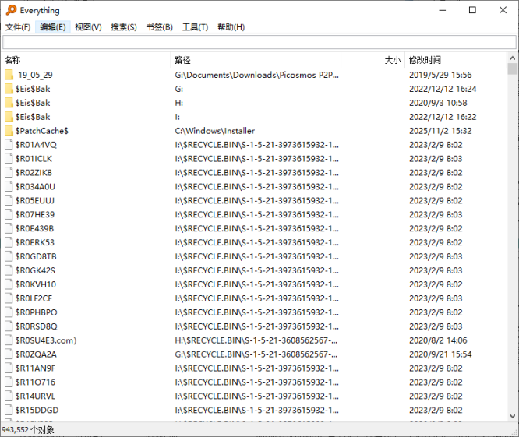
Task: Click path C:\Windows\Installer
Action: pyautogui.click(x=215, y=131)
